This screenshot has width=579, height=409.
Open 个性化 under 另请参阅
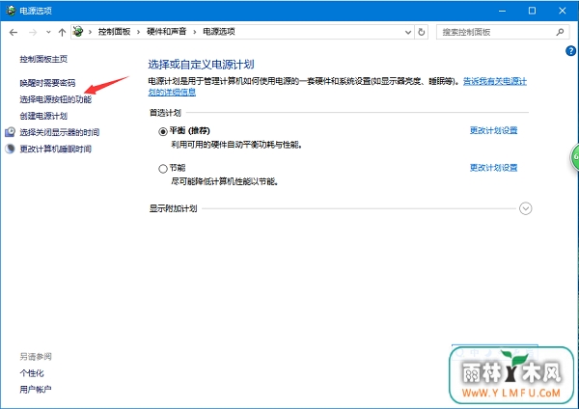click(32, 373)
